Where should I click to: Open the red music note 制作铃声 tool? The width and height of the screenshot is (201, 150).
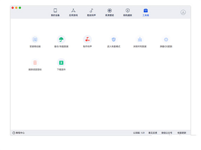coord(87,42)
